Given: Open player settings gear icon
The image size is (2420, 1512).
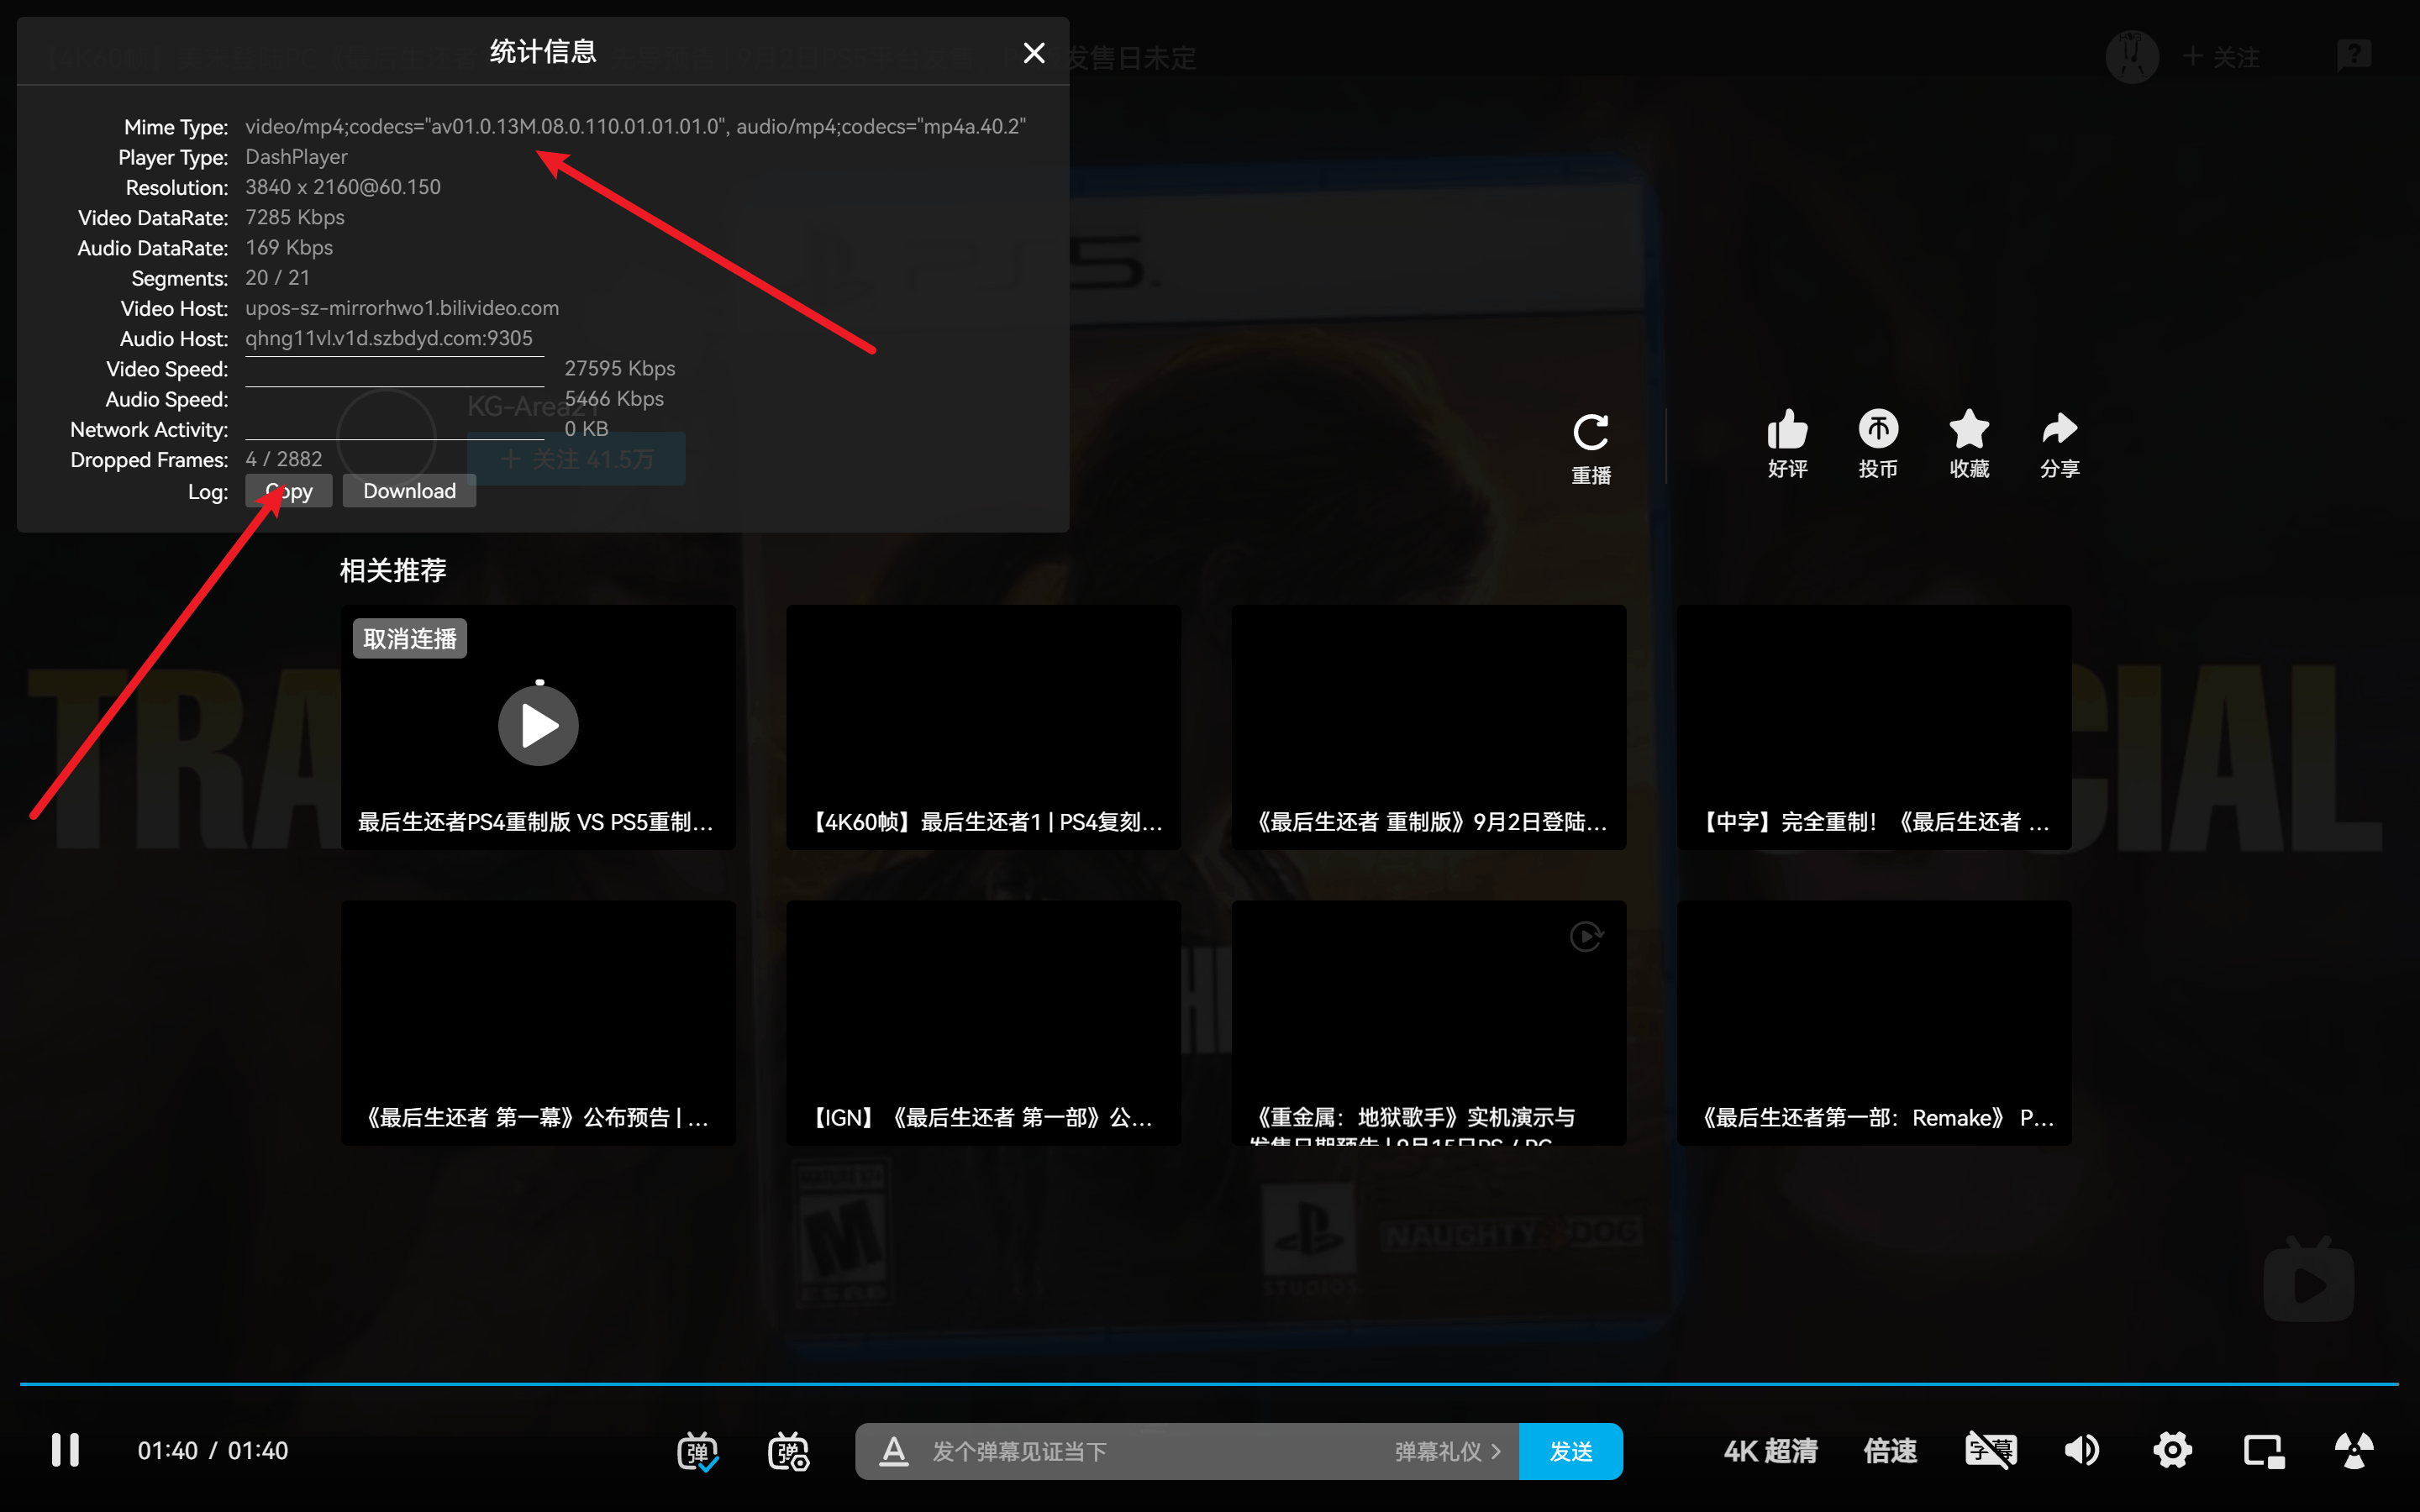Looking at the screenshot, I should click(x=2172, y=1450).
